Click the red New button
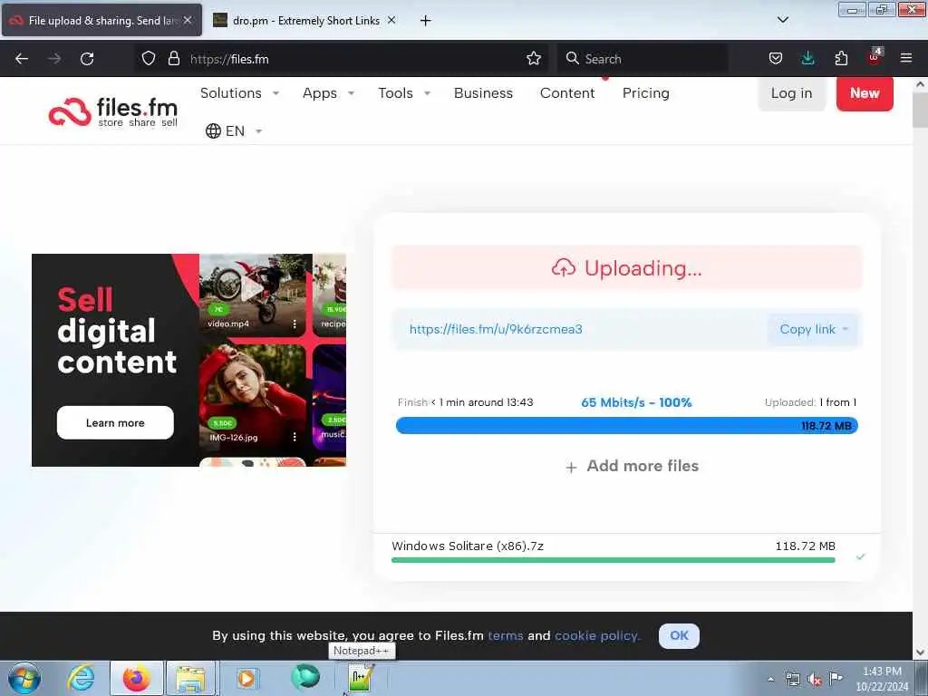The image size is (928, 696). click(x=865, y=93)
